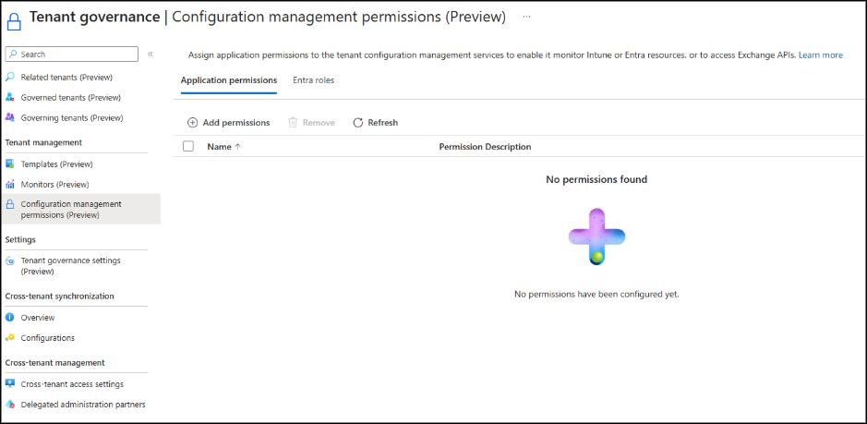
Task: Click the Related tenants search icon
Action: coord(10,77)
